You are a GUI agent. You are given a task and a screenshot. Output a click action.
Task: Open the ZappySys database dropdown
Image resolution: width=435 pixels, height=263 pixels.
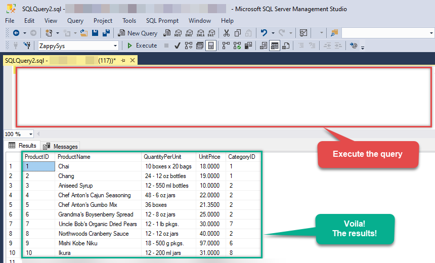115,46
